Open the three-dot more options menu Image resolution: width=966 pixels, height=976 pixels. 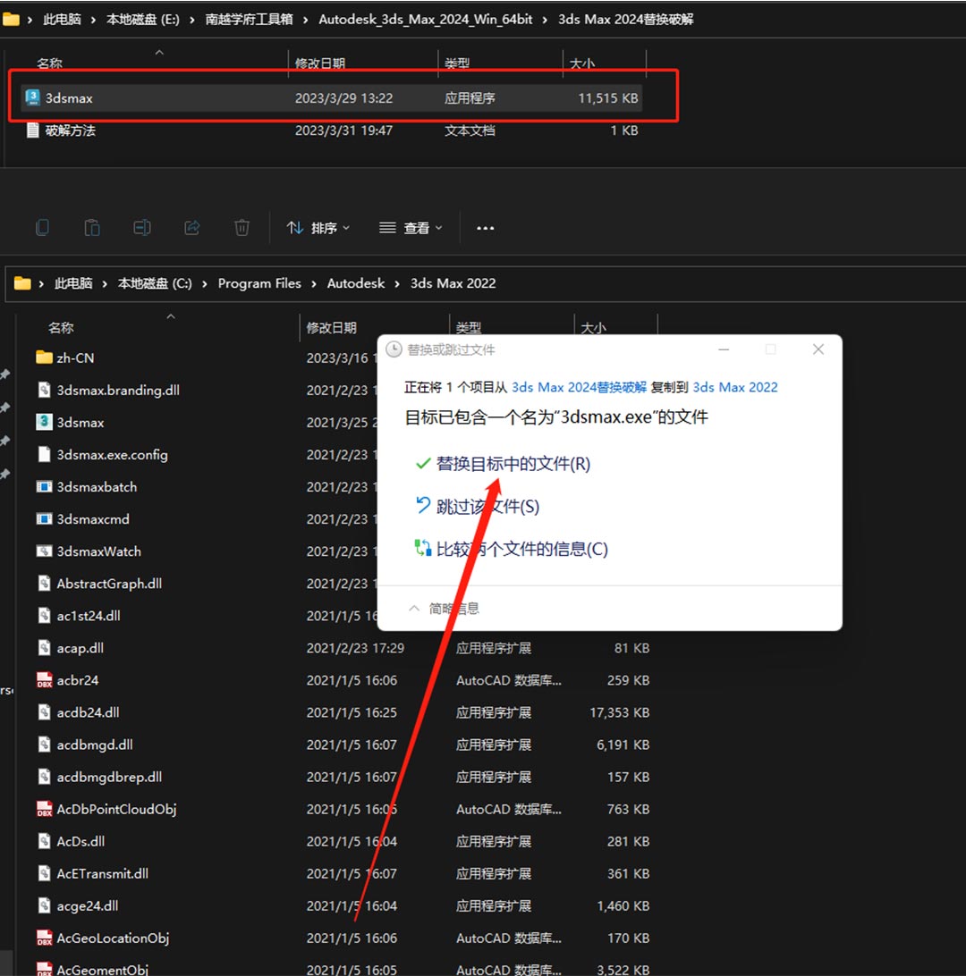point(485,228)
